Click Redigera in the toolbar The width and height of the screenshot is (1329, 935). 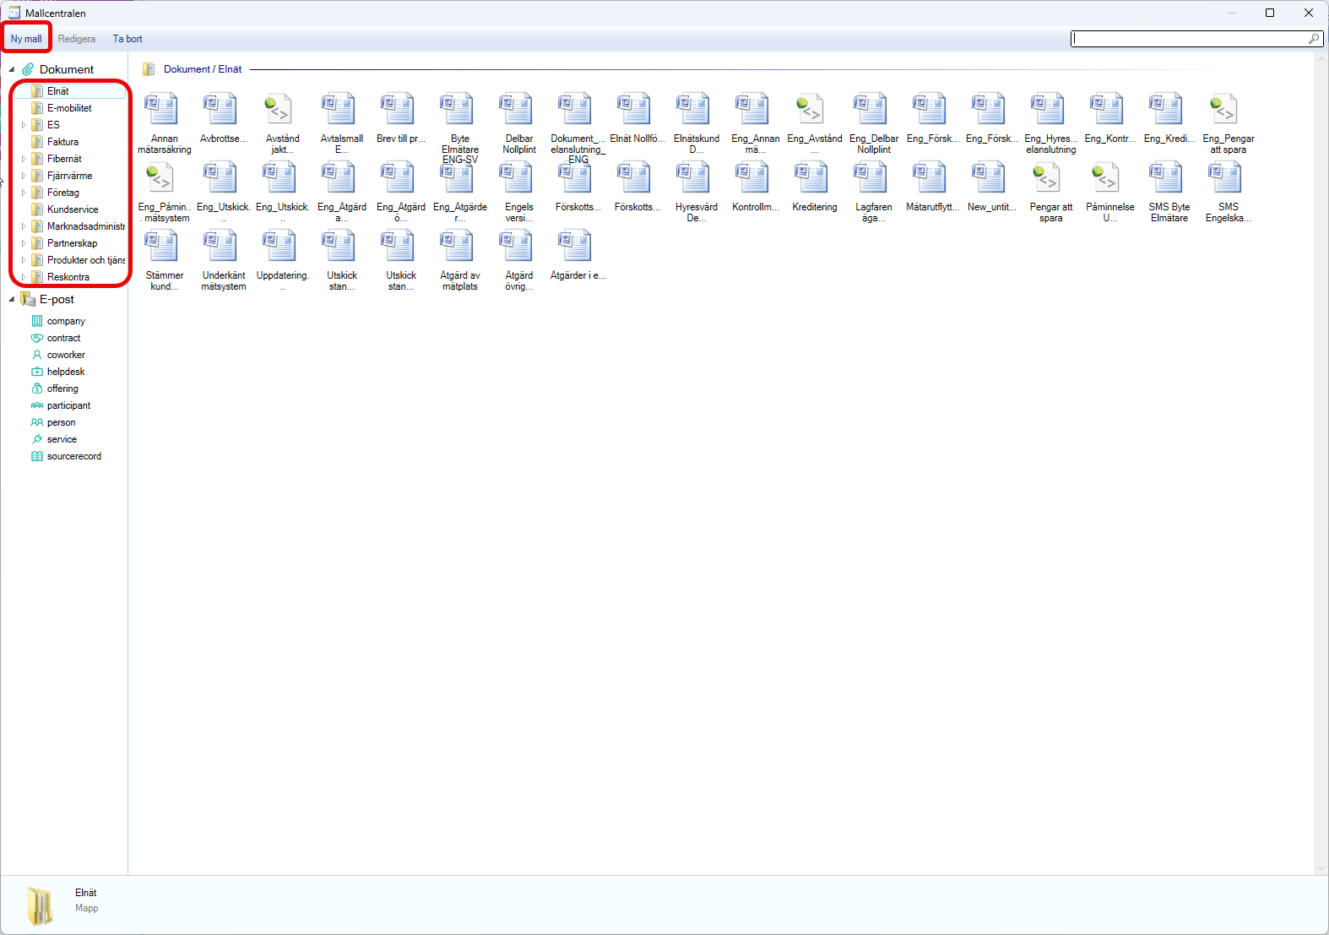pyautogui.click(x=77, y=39)
